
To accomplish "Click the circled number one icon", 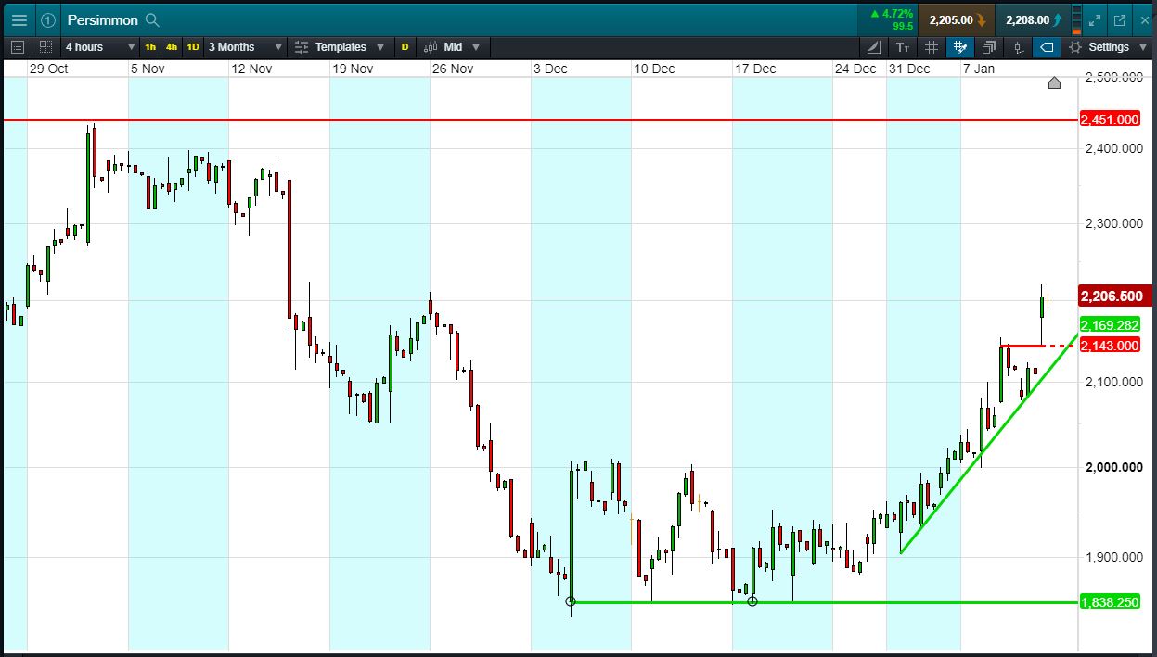I will pos(48,19).
